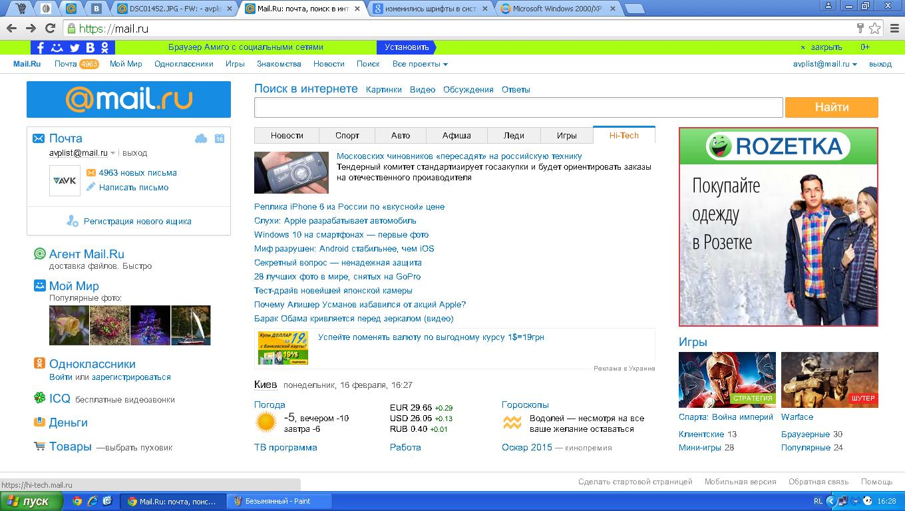
Task: Bookmark this page with the star icon
Action: click(875, 29)
